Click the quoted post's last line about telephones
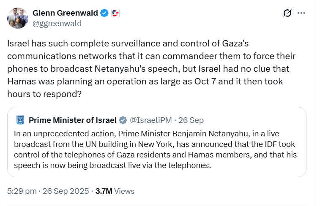The height and width of the screenshot is (206, 320). point(112,165)
